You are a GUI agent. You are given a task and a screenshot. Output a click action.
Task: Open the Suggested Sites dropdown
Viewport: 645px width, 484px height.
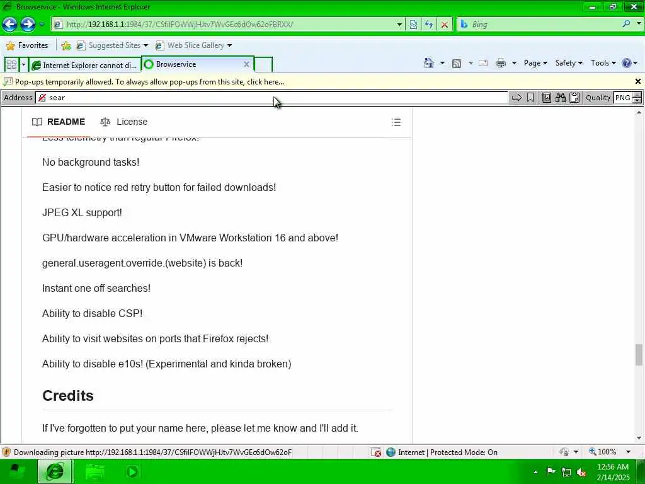(x=112, y=45)
